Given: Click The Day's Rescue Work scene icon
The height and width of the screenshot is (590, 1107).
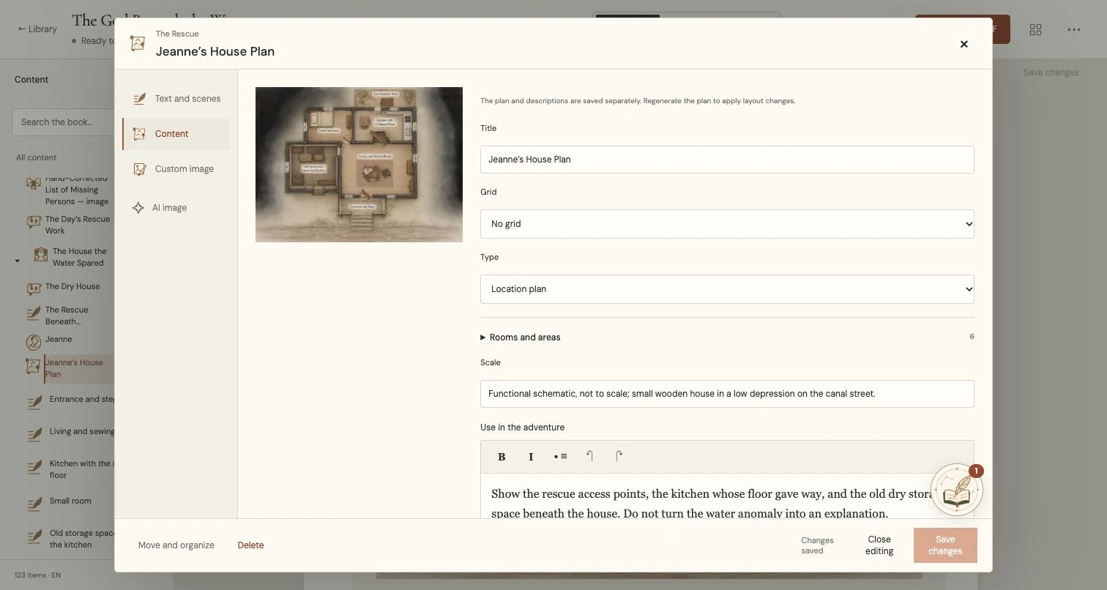Looking at the screenshot, I should pyautogui.click(x=34, y=222).
